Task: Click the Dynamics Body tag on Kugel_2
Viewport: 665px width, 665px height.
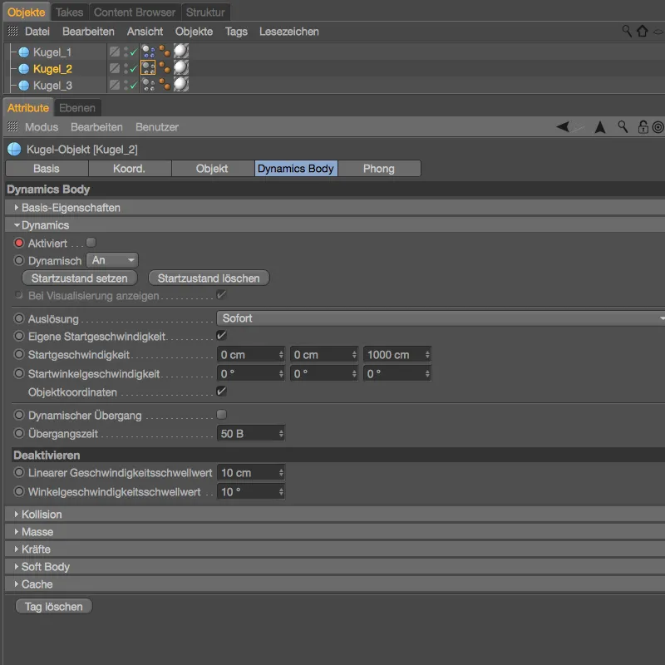Action: pos(149,69)
